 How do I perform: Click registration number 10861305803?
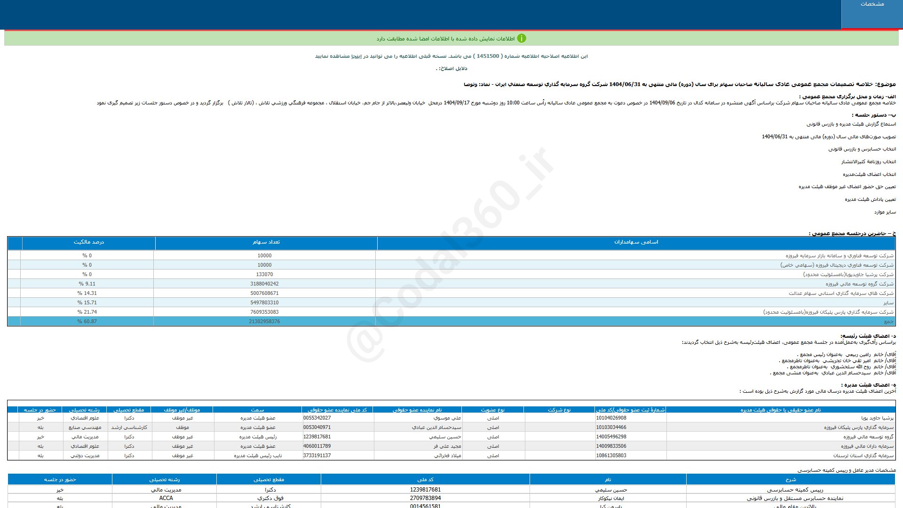point(611,456)
